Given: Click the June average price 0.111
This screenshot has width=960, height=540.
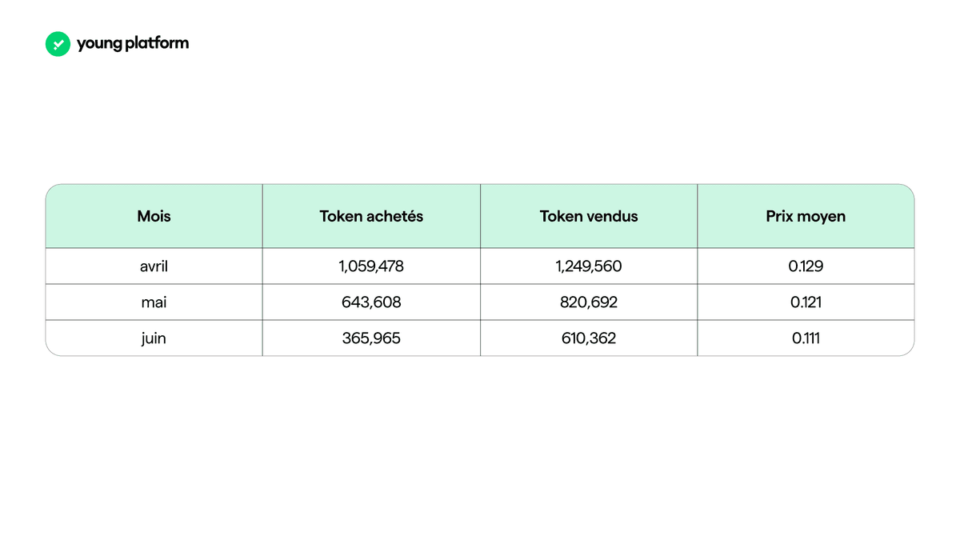Looking at the screenshot, I should (x=806, y=338).
